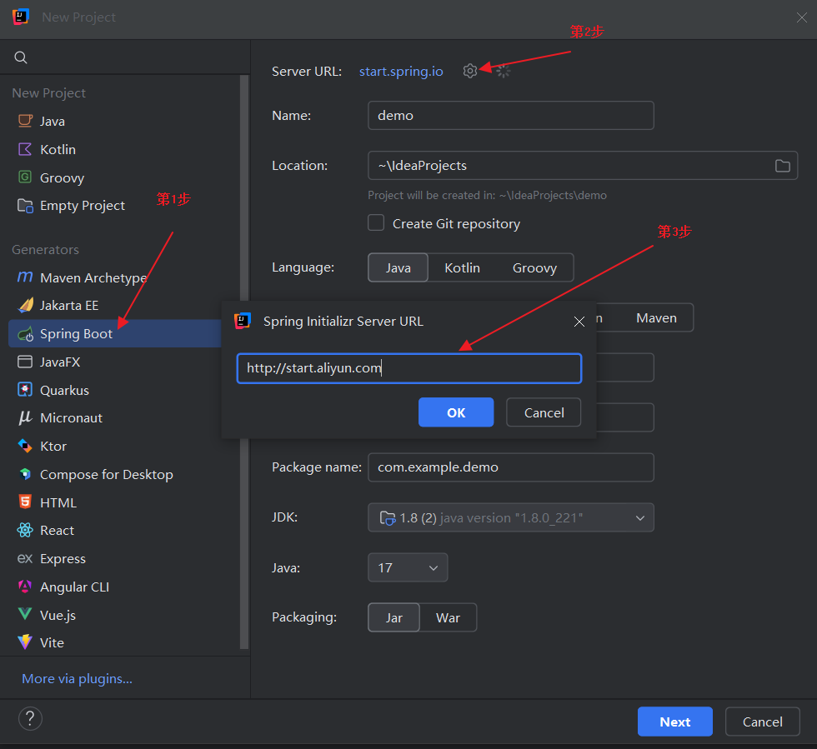The height and width of the screenshot is (749, 817).
Task: Select the Kotlin project type
Action: [x=58, y=149]
